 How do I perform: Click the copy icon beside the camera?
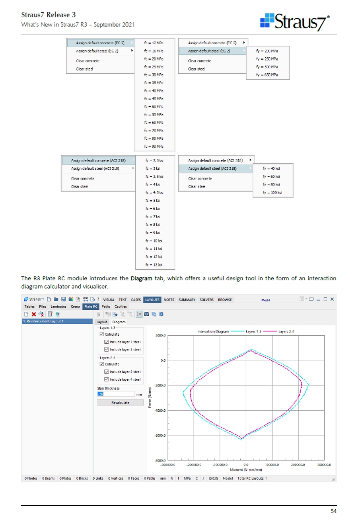(154, 314)
